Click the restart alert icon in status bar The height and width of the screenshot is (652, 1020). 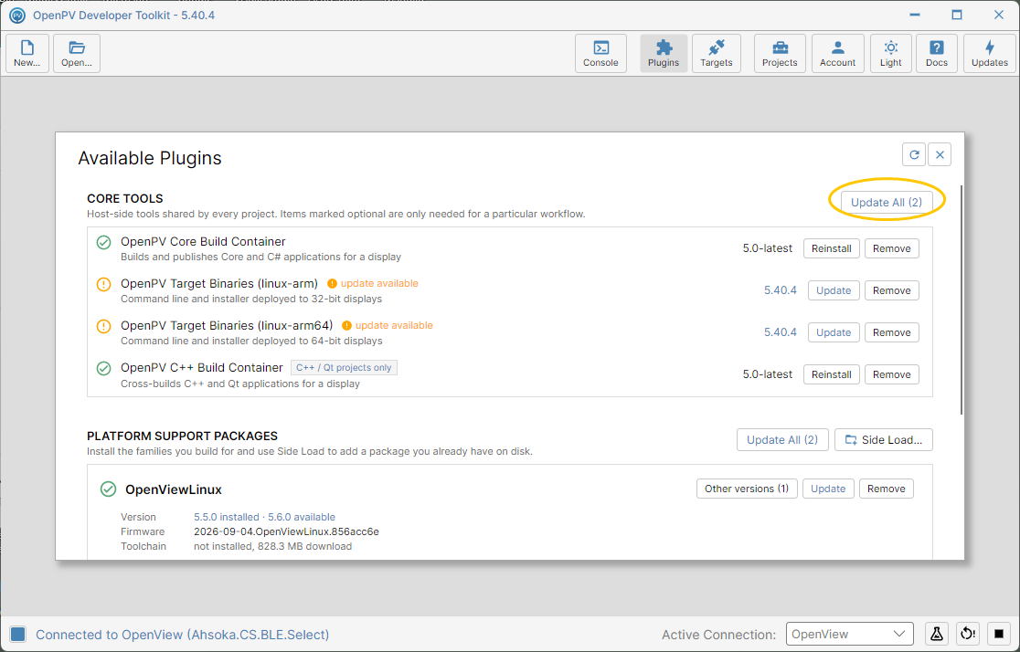pyautogui.click(x=968, y=633)
